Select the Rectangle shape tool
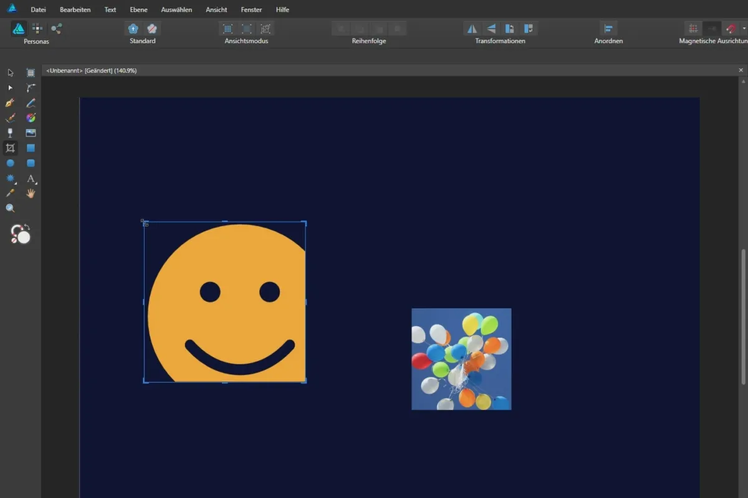The image size is (748, 498). 31,148
